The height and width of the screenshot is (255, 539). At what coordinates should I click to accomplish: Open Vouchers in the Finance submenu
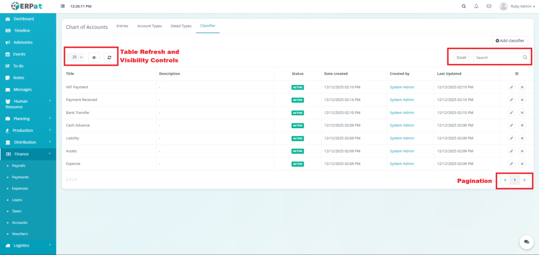(20, 233)
